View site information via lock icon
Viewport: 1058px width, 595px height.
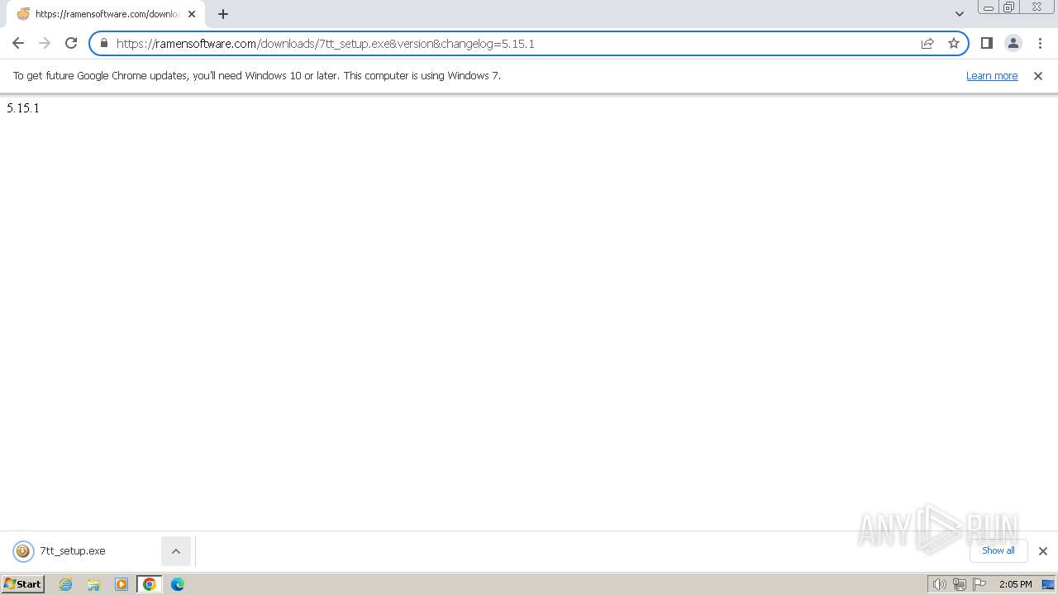(104, 43)
